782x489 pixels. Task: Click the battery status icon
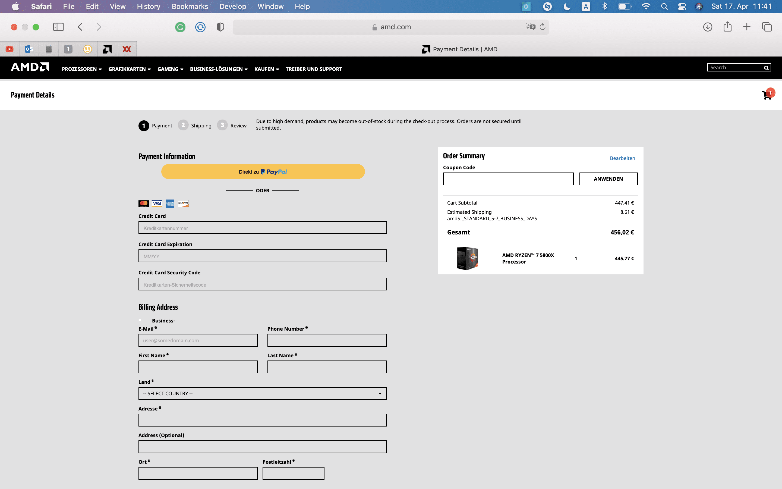pos(625,7)
